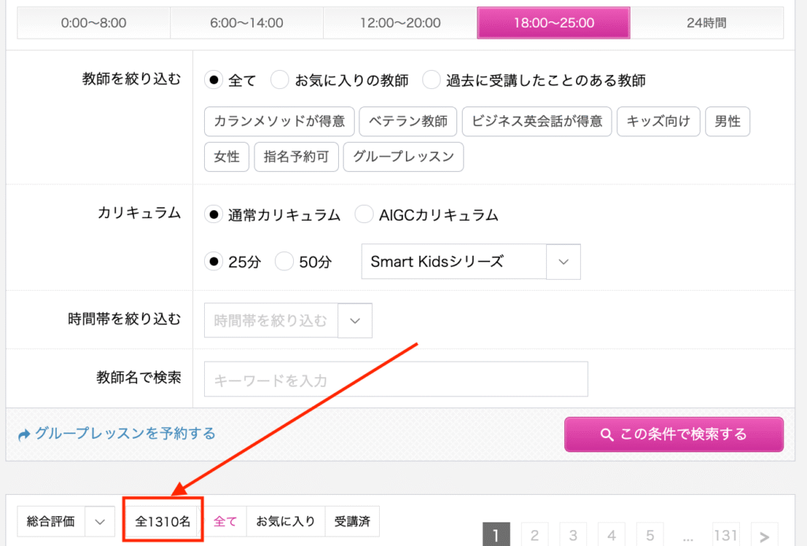The width and height of the screenshot is (807, 546).
Task: Click the next page arrow icon
Action: click(x=764, y=536)
